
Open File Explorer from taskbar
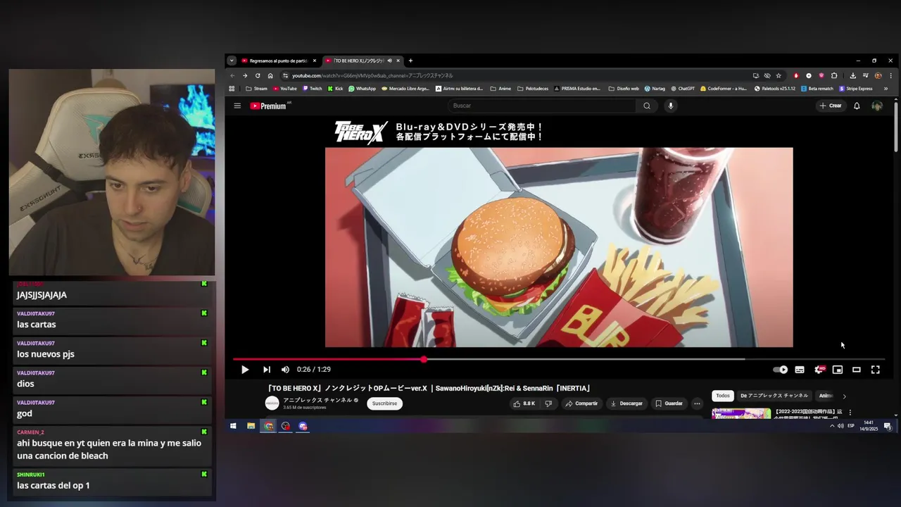[251, 426]
